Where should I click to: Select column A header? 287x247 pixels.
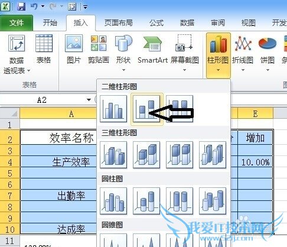tap(58, 113)
